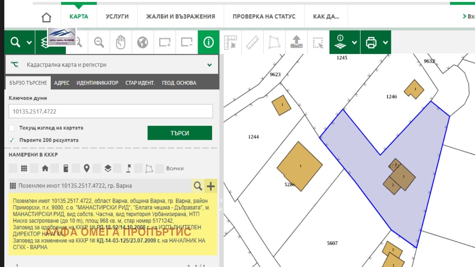The image size is (475, 267).
Task: Open ЖАЛБИ И ВЪЗРАЖЕНИЯ menu
Action: pyautogui.click(x=180, y=16)
